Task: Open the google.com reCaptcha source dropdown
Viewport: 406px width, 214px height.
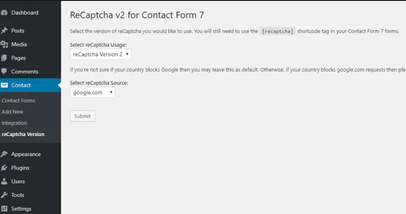Action: coord(92,93)
